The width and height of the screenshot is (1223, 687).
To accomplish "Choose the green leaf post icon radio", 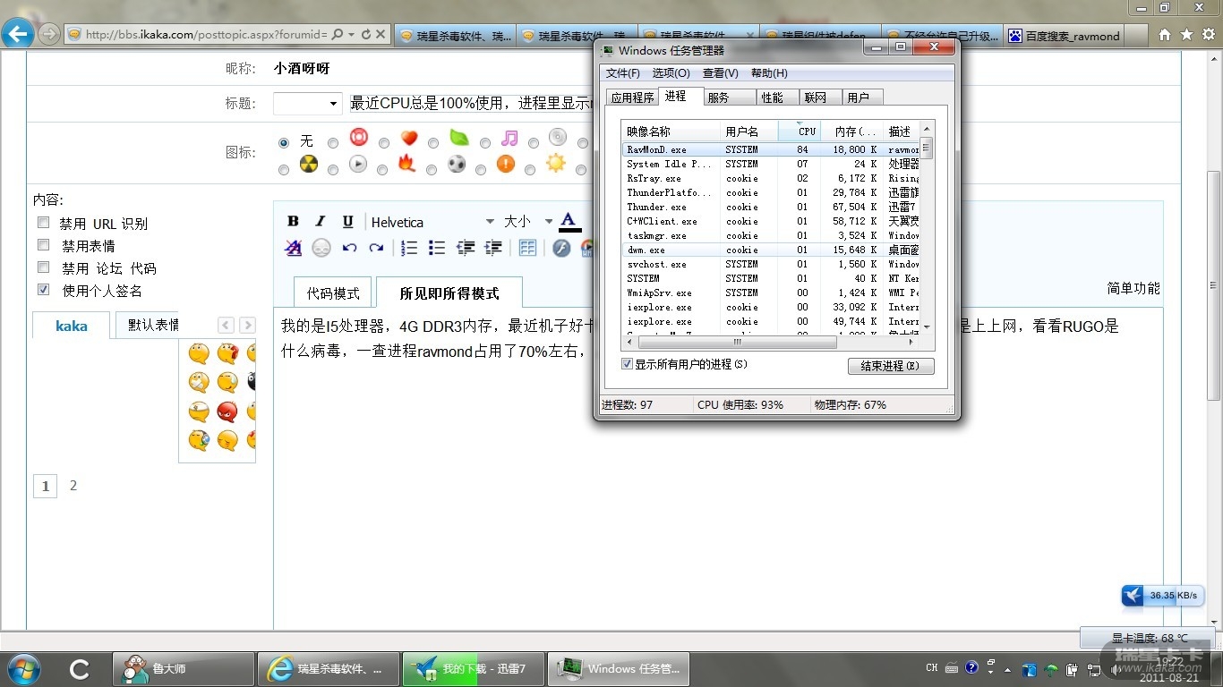I will tap(434, 142).
